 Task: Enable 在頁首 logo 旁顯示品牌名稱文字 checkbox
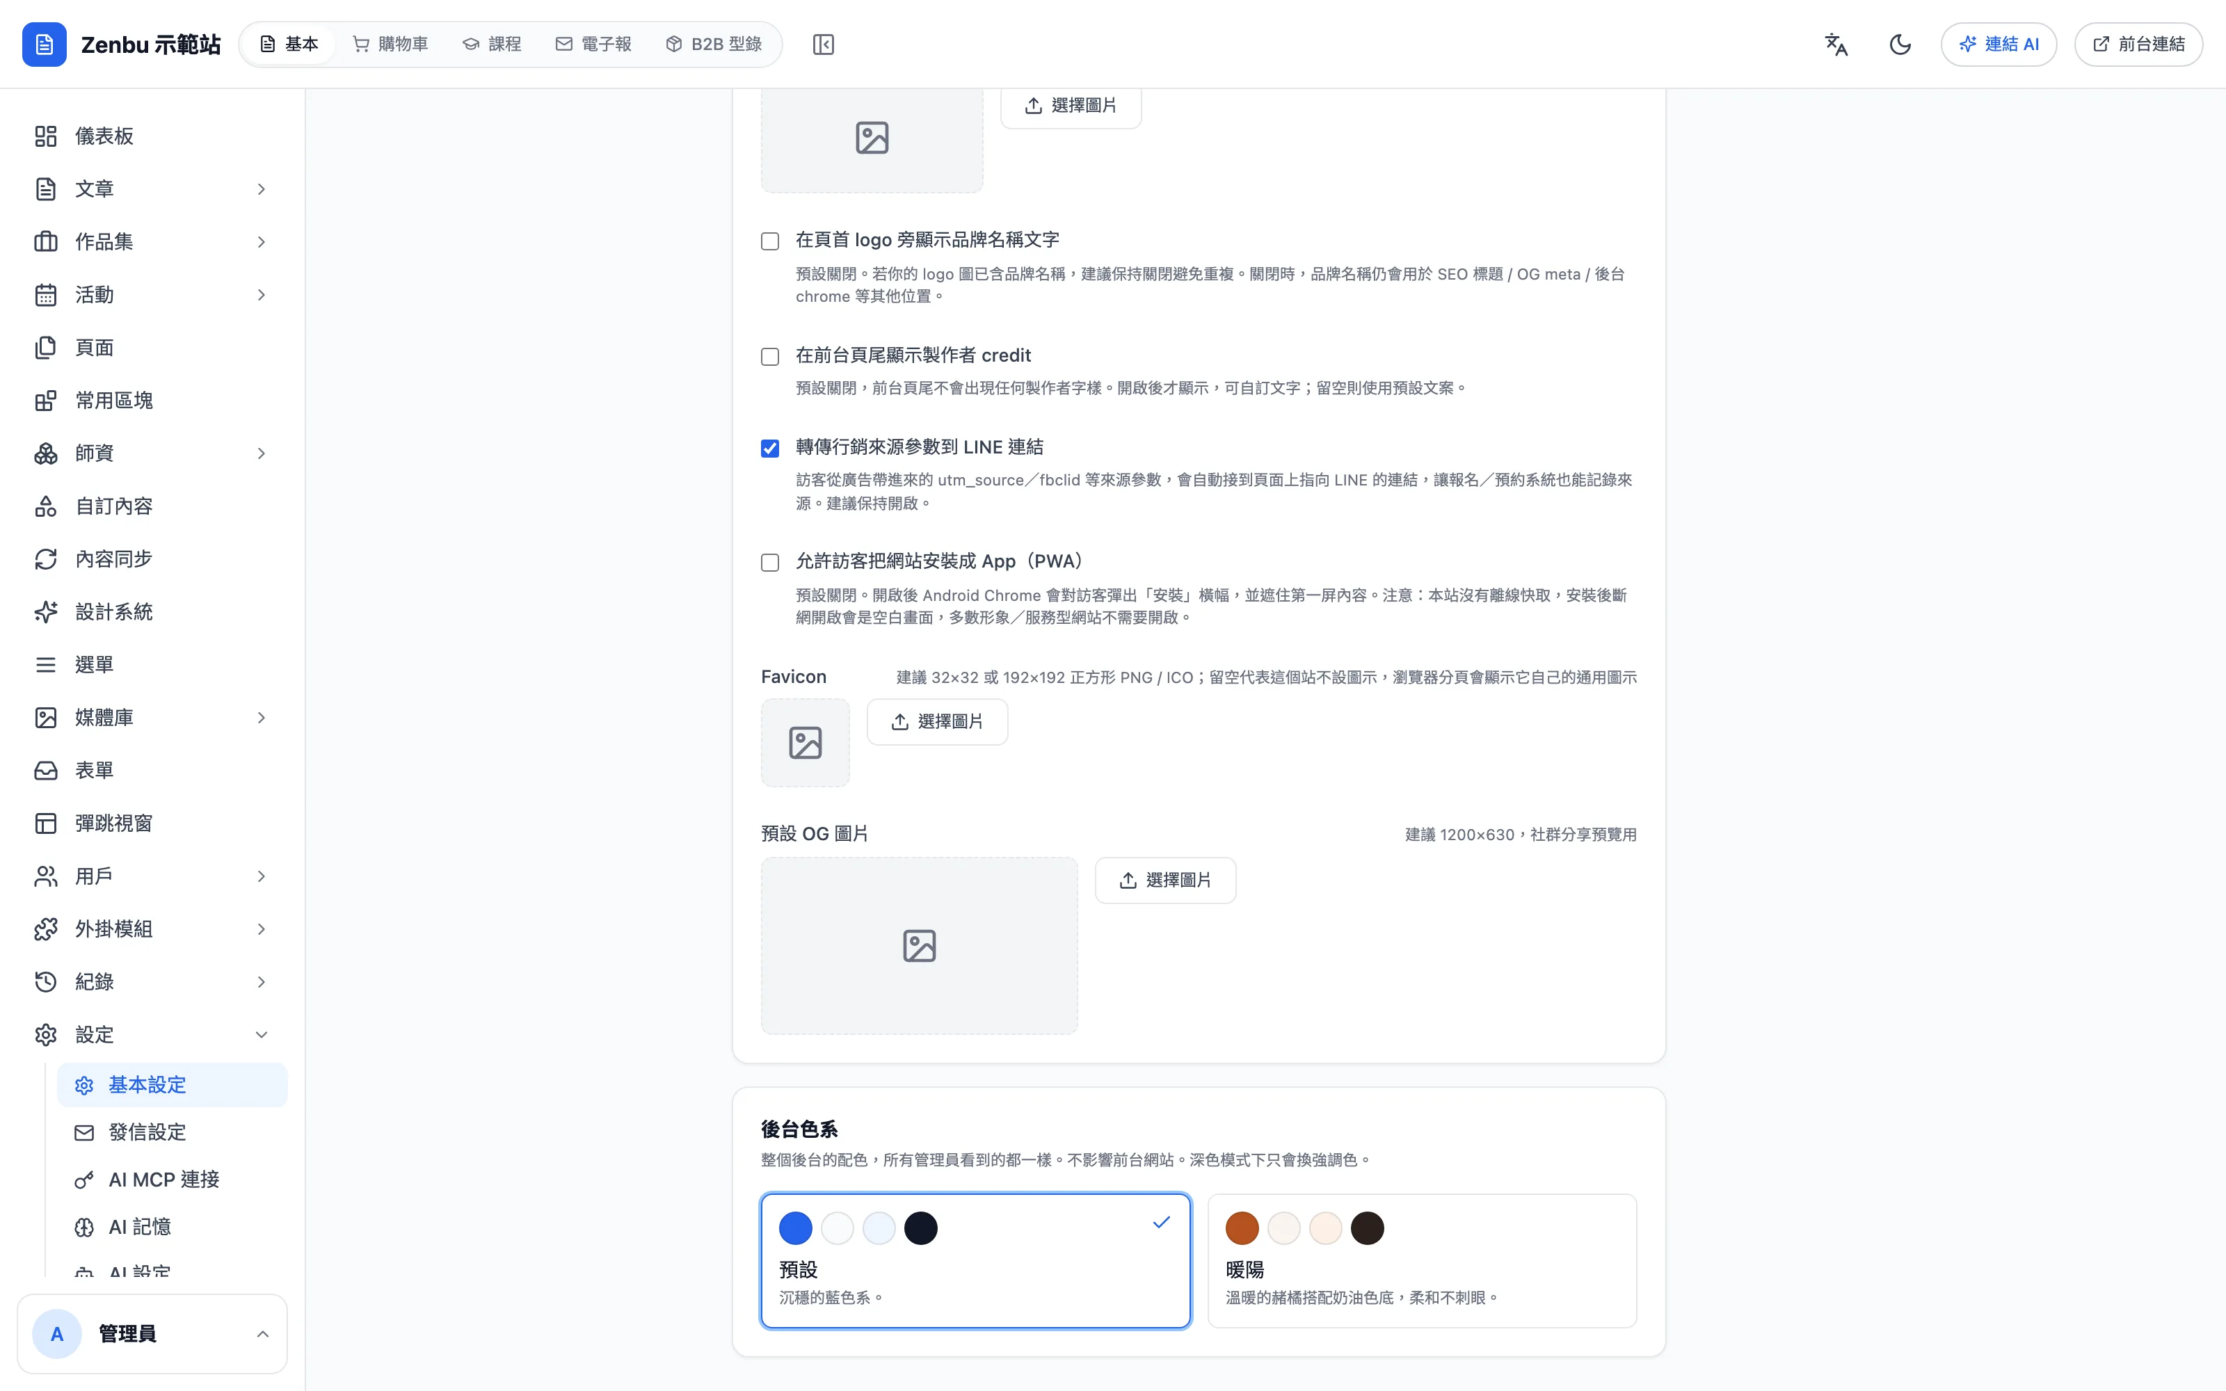[x=770, y=241]
